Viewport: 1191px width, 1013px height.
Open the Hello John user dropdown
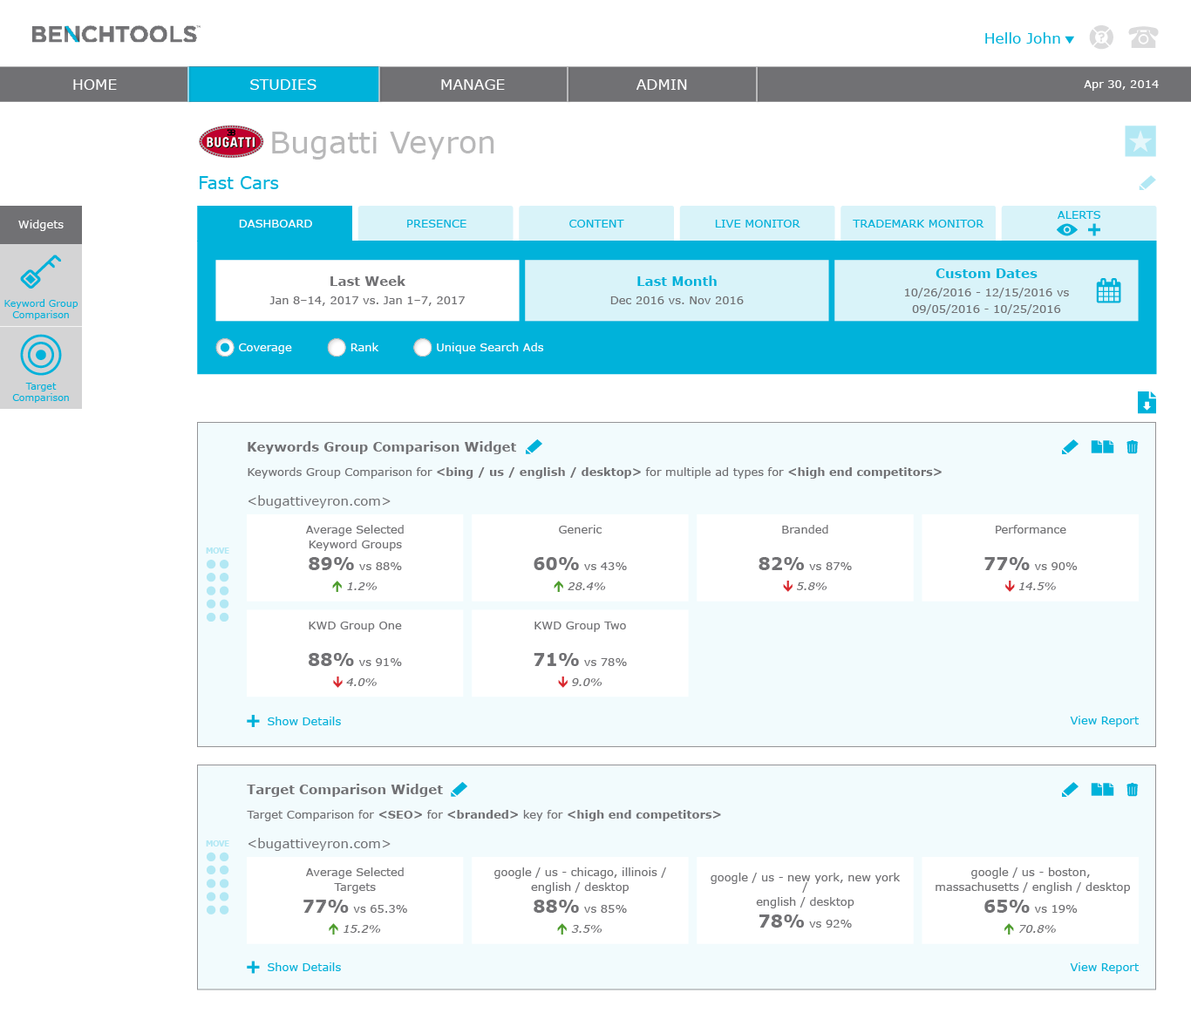(1028, 38)
